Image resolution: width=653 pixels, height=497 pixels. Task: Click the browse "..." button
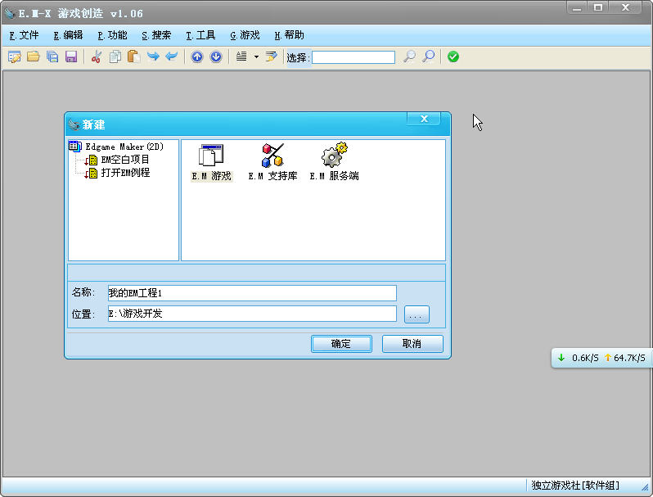pos(417,314)
